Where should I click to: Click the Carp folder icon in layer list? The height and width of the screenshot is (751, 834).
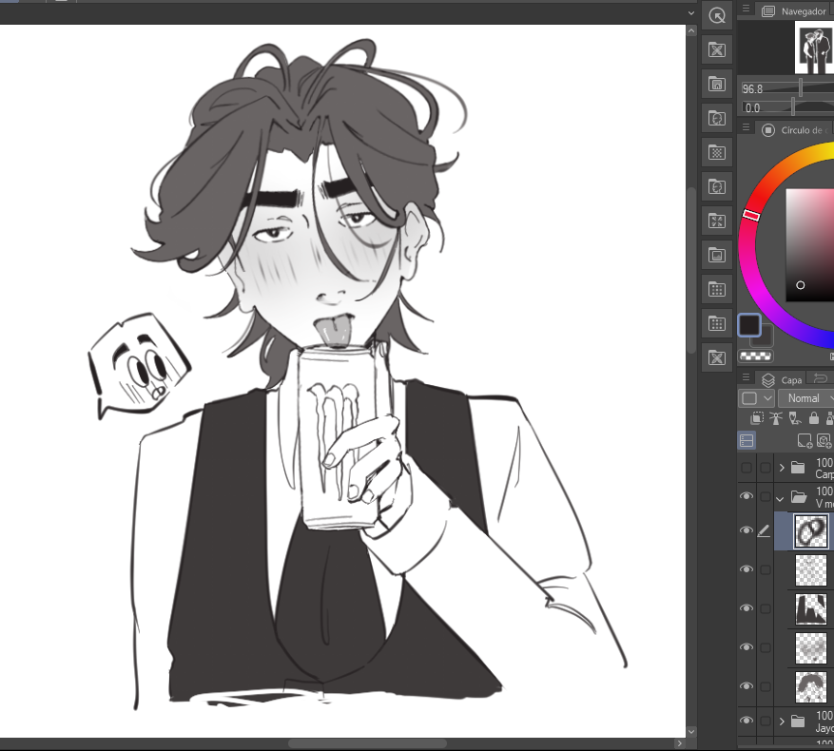point(798,468)
